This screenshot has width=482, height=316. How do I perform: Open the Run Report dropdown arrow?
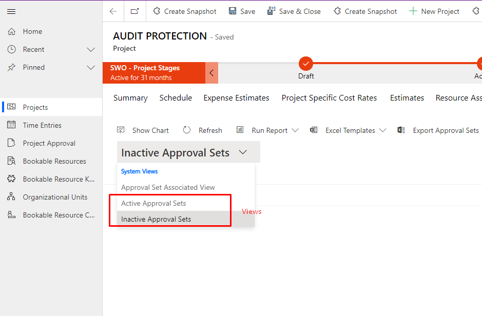295,131
